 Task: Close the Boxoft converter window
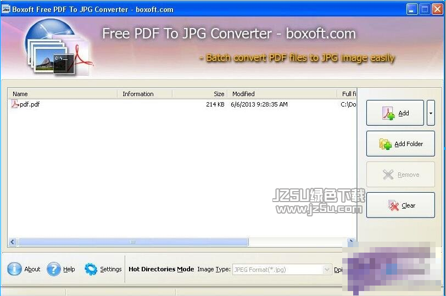point(437,9)
